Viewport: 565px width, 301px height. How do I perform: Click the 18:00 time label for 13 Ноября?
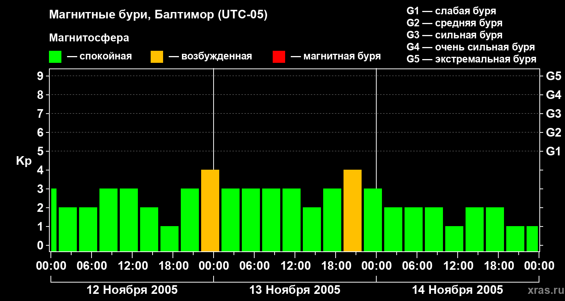point(336,266)
